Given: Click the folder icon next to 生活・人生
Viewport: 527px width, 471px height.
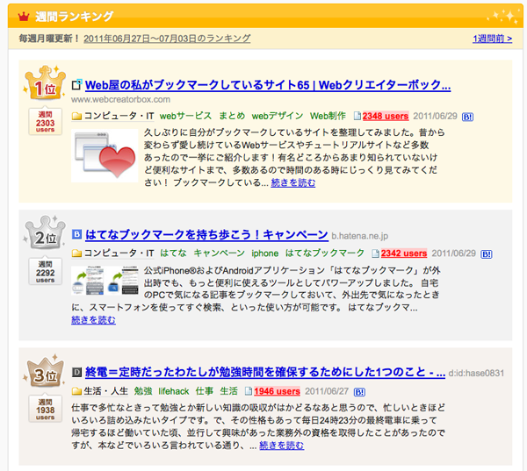Looking at the screenshot, I should tap(76, 391).
